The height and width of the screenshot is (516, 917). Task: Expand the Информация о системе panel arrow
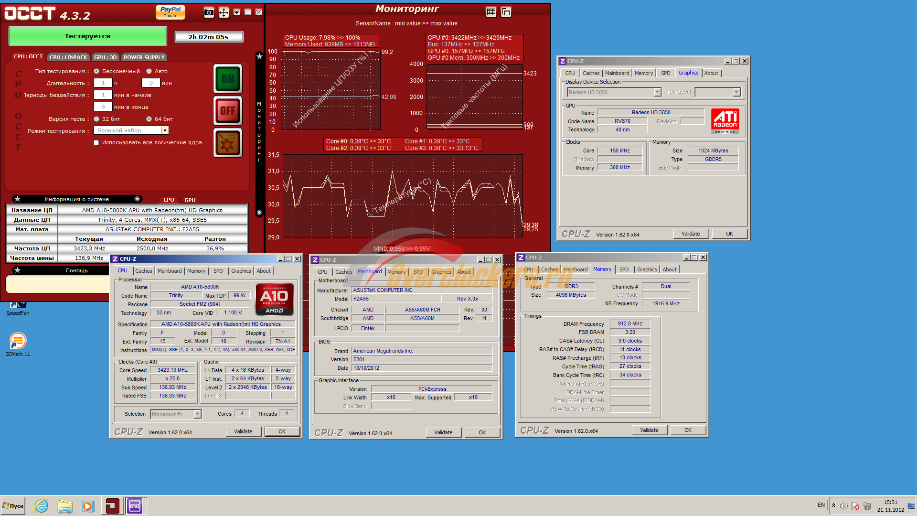137,199
